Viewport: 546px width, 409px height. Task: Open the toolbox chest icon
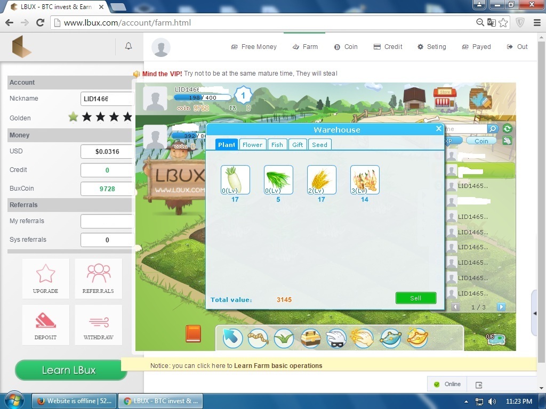tap(311, 338)
